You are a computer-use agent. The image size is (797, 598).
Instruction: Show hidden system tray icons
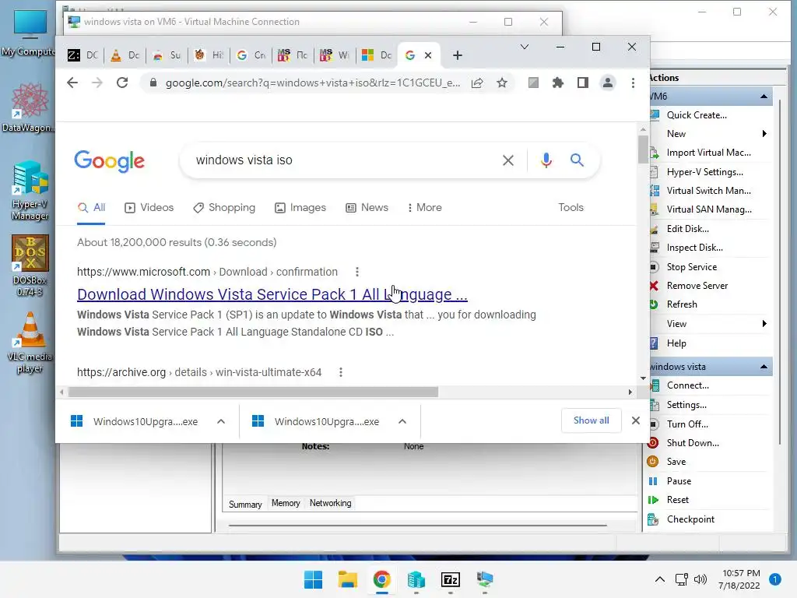point(660,579)
